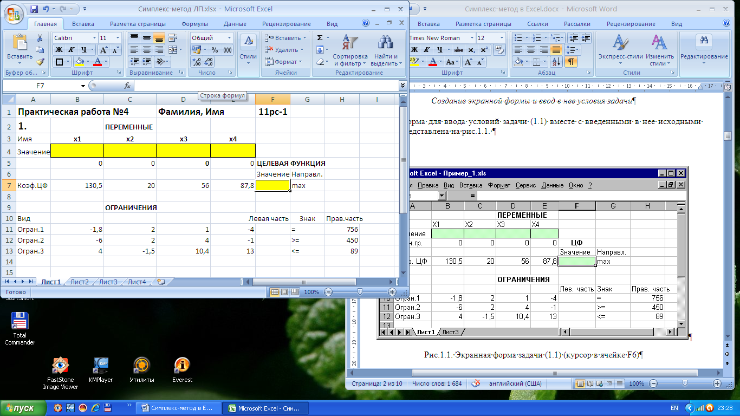Click the Subscript icon in Word ribbon

pos(473,50)
